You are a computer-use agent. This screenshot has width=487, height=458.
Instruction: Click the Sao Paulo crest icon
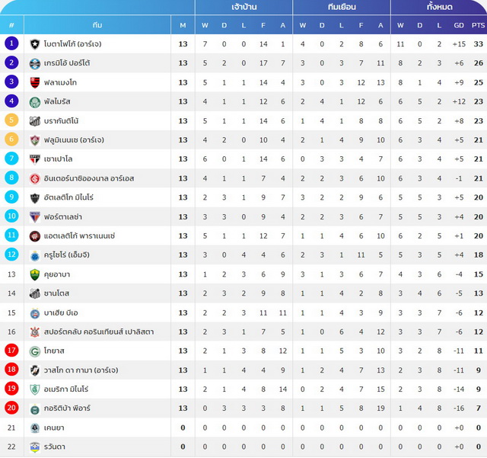pos(35,159)
